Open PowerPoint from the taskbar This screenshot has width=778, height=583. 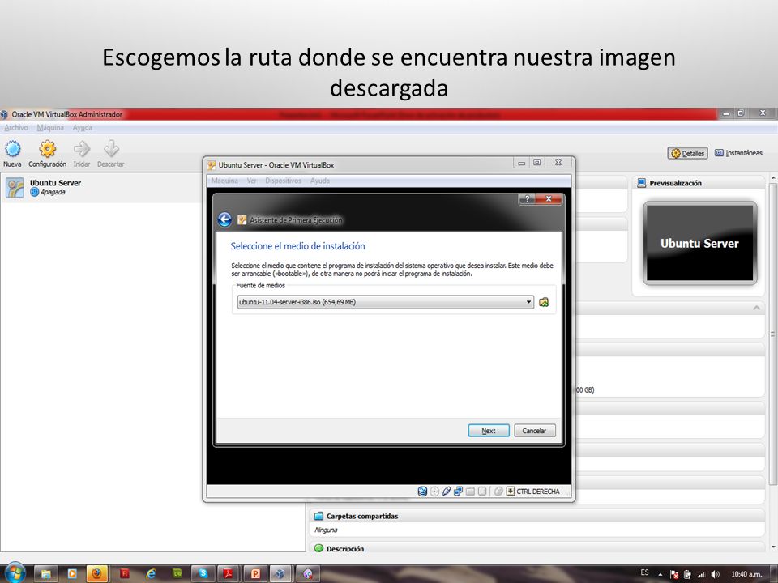coord(255,573)
